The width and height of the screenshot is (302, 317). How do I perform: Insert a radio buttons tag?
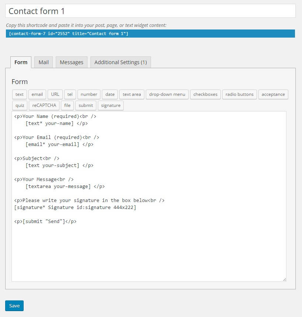[x=239, y=94]
